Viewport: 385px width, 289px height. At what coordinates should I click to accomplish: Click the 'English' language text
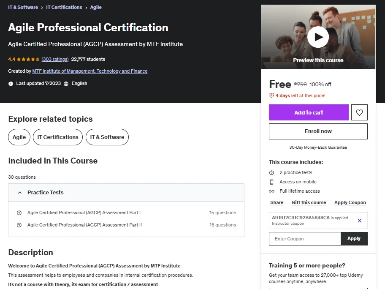click(x=79, y=84)
